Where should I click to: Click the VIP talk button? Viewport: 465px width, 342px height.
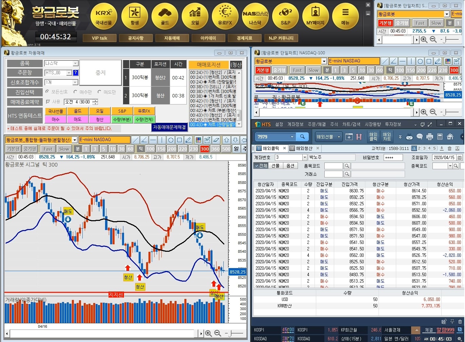pos(99,38)
